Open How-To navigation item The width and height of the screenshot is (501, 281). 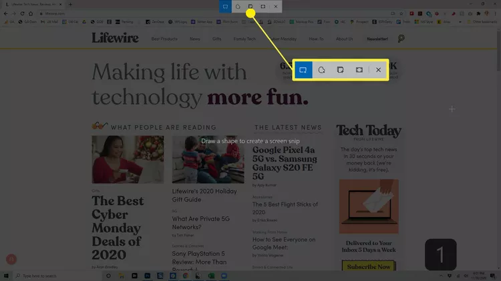(316, 39)
